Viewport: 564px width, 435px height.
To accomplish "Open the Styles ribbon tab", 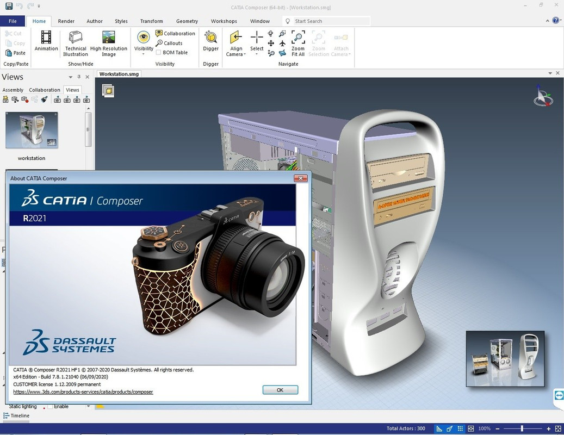I will tap(121, 21).
